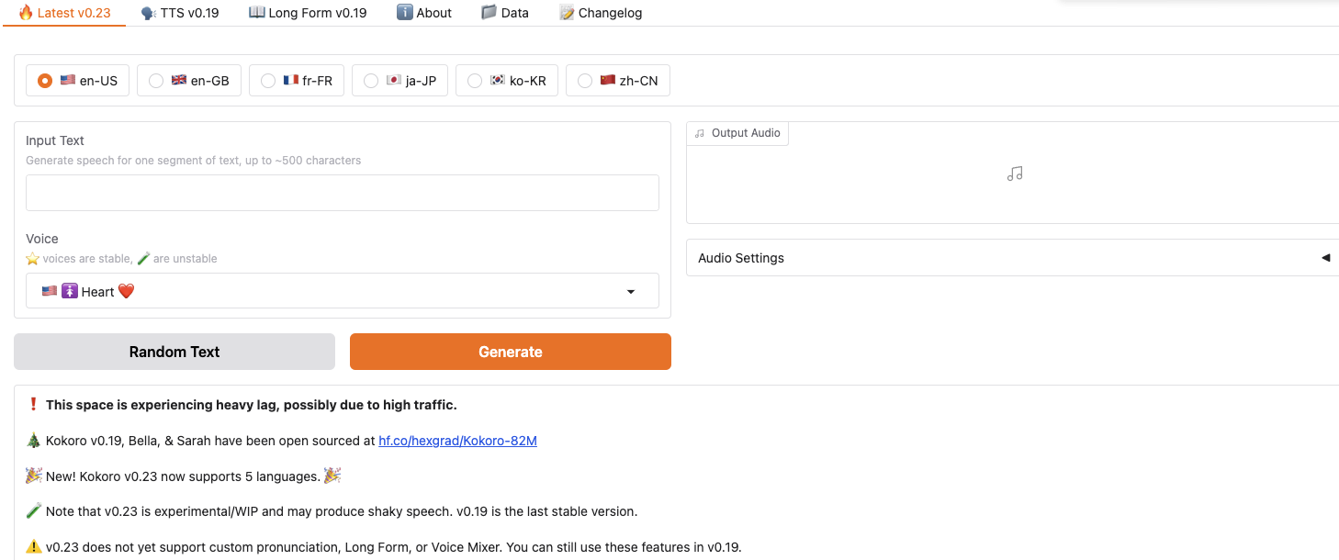Switch to the TTS v0.19 tab
1339x560 pixels.
click(180, 13)
